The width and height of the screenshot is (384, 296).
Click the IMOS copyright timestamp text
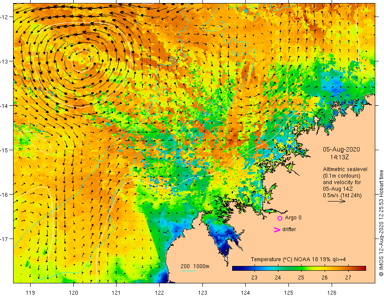tap(381, 223)
